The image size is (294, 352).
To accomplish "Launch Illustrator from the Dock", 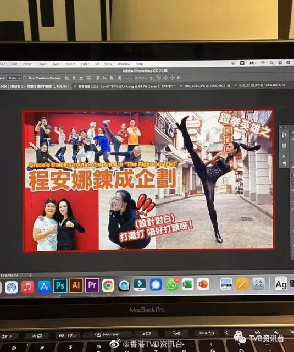I will (76, 285).
